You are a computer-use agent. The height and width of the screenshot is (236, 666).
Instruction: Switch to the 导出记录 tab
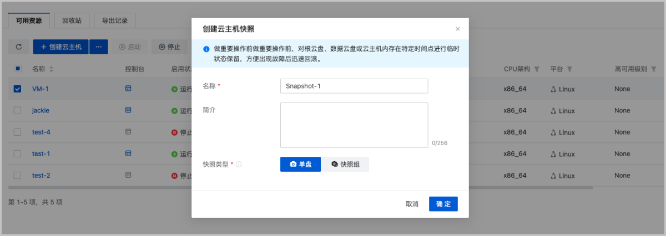point(114,20)
